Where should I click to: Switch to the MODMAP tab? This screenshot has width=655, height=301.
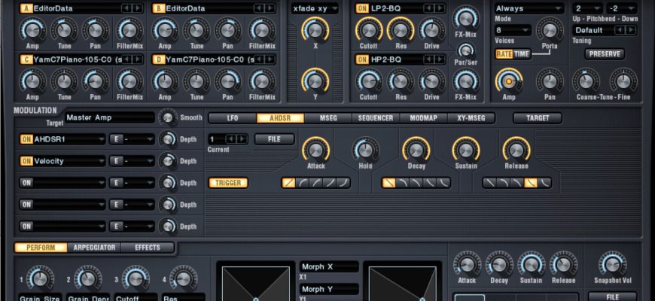(424, 118)
